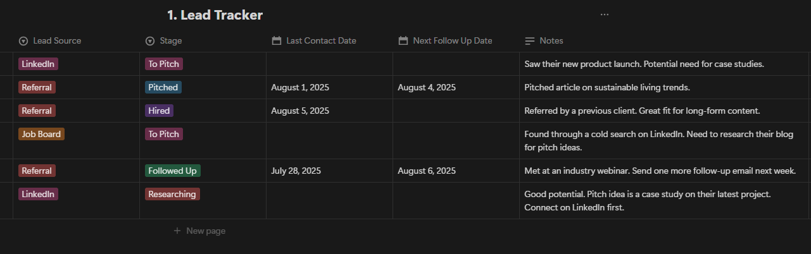Image resolution: width=811 pixels, height=254 pixels.
Task: Select the Researching stage tag
Action: pos(172,194)
